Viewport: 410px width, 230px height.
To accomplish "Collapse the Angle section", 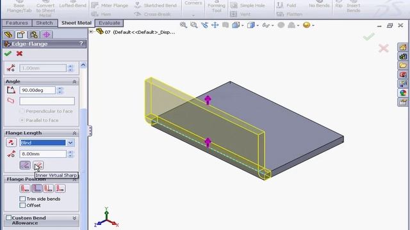I will point(74,82).
